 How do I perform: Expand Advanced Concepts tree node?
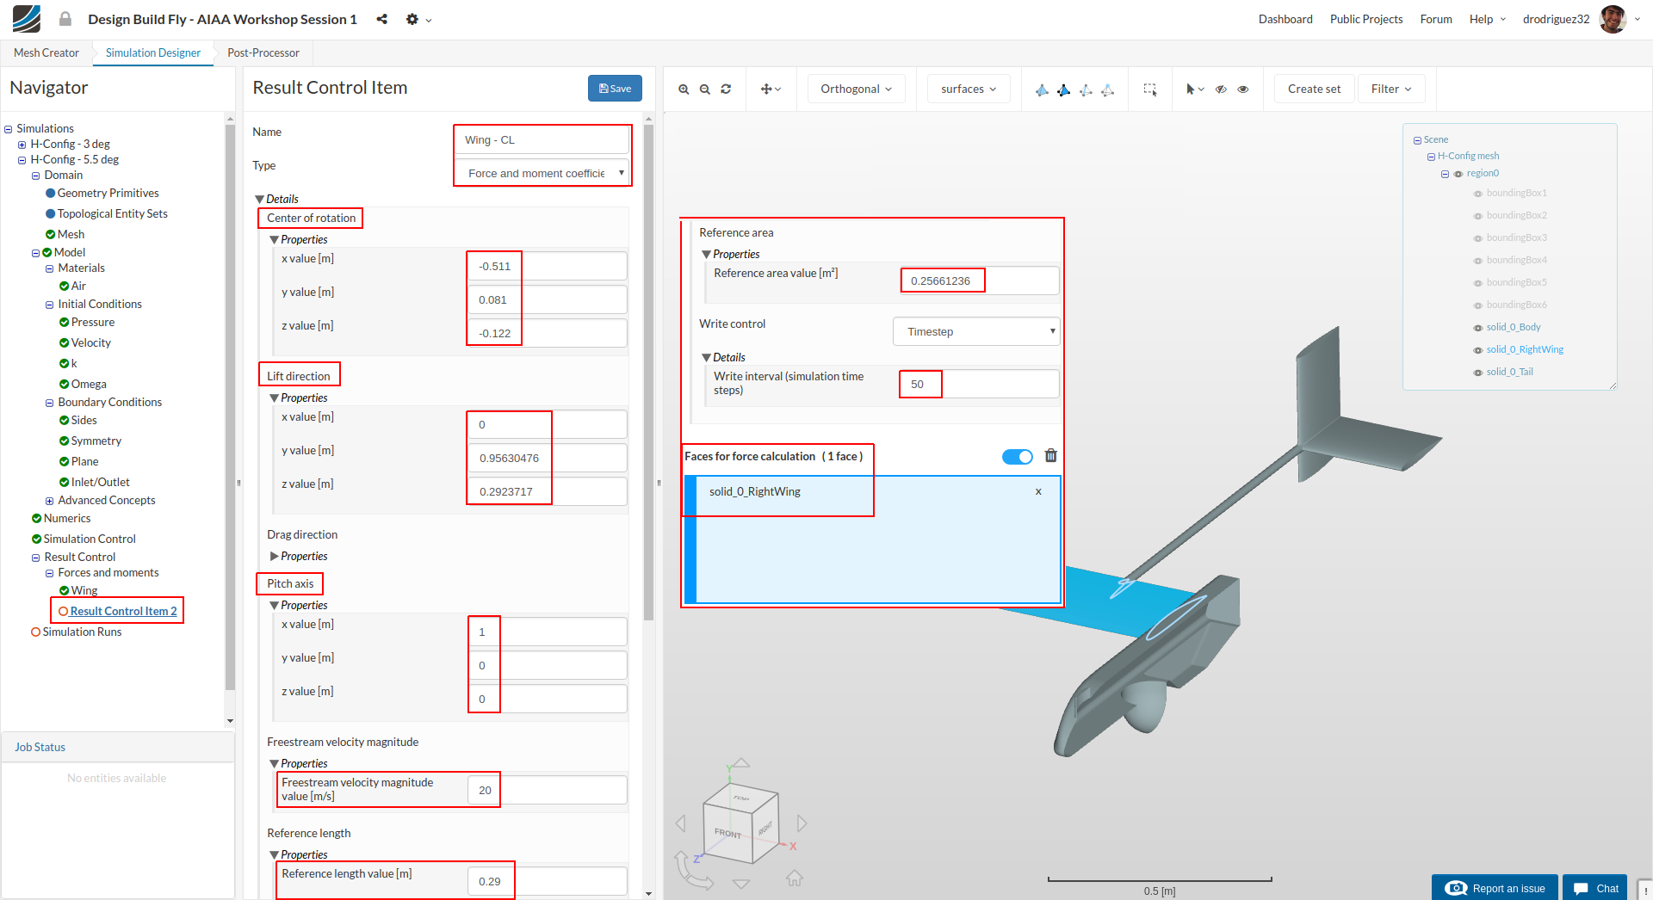pyautogui.click(x=49, y=501)
